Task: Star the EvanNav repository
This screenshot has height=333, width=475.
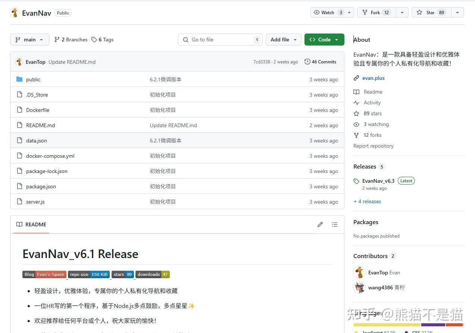Action: click(431, 12)
